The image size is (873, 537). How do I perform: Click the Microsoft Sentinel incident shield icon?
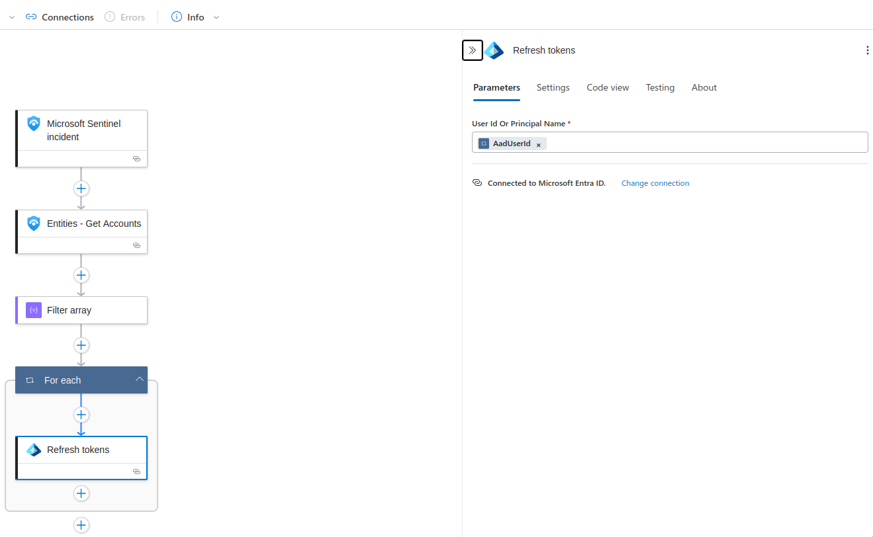34,124
